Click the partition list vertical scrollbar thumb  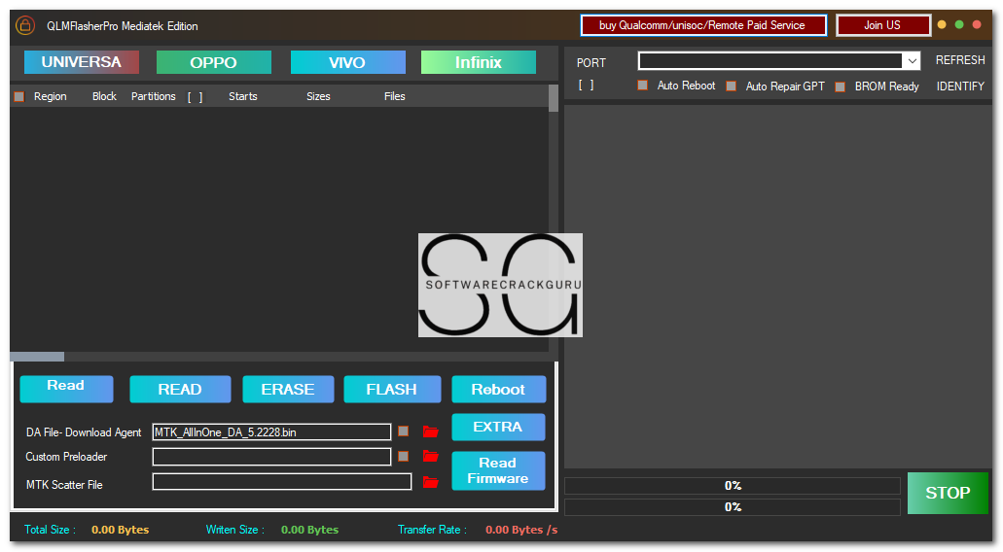point(554,98)
